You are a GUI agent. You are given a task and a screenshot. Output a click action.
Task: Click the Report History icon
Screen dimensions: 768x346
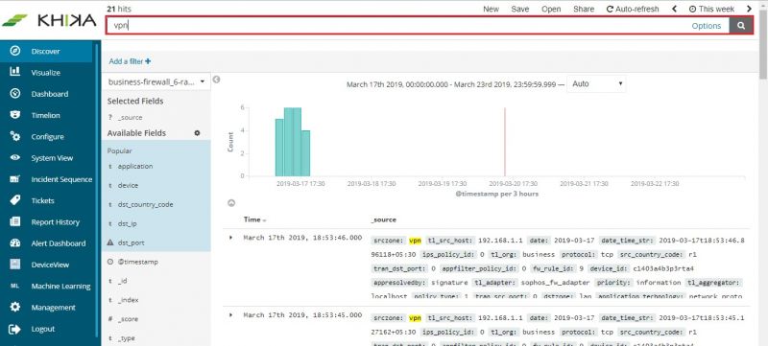[15, 221]
